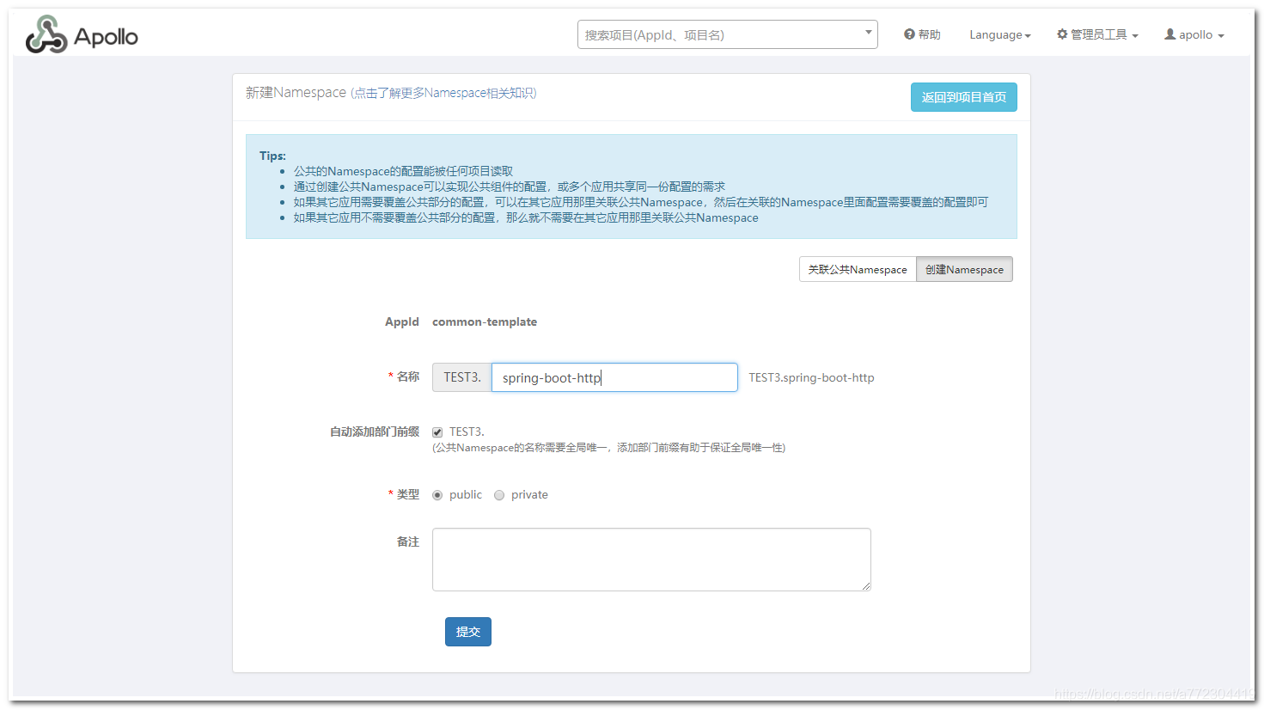Open the project search dropdown arrow
The height and width of the screenshot is (710, 1264).
867,34
